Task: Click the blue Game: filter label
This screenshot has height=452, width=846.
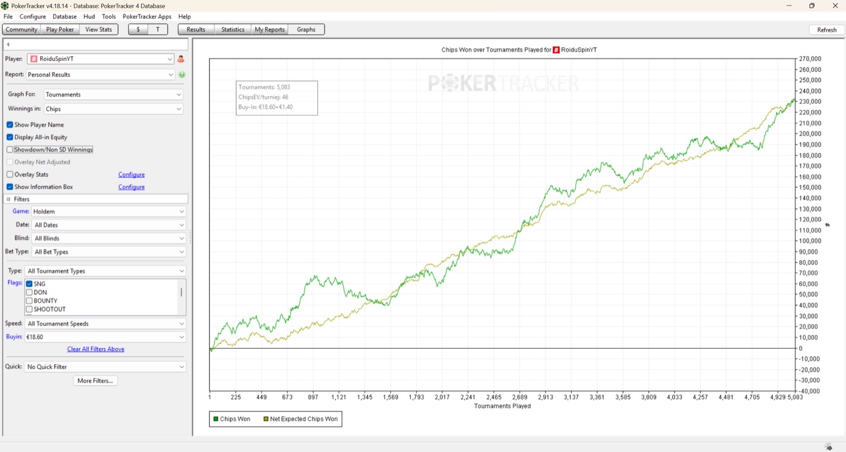Action: 21,211
